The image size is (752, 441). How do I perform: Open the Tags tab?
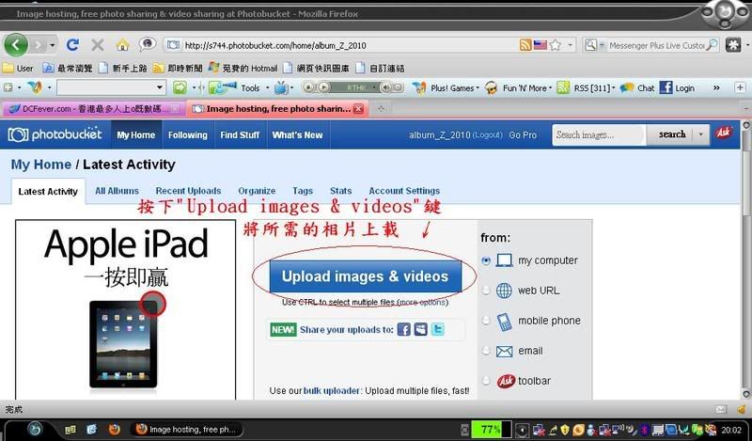303,191
